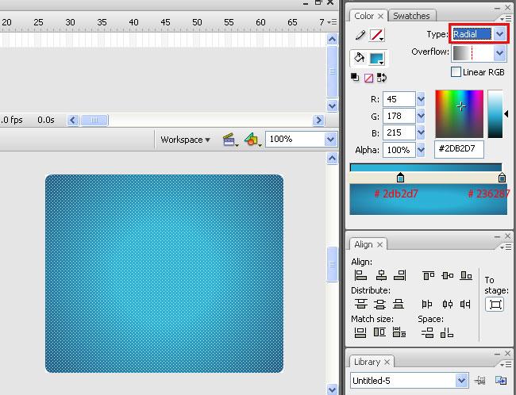Select the stroke color pencil icon
The height and width of the screenshot is (395, 516).
coord(360,35)
